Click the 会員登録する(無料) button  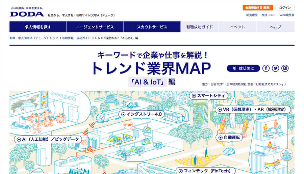pyautogui.click(x=257, y=7)
